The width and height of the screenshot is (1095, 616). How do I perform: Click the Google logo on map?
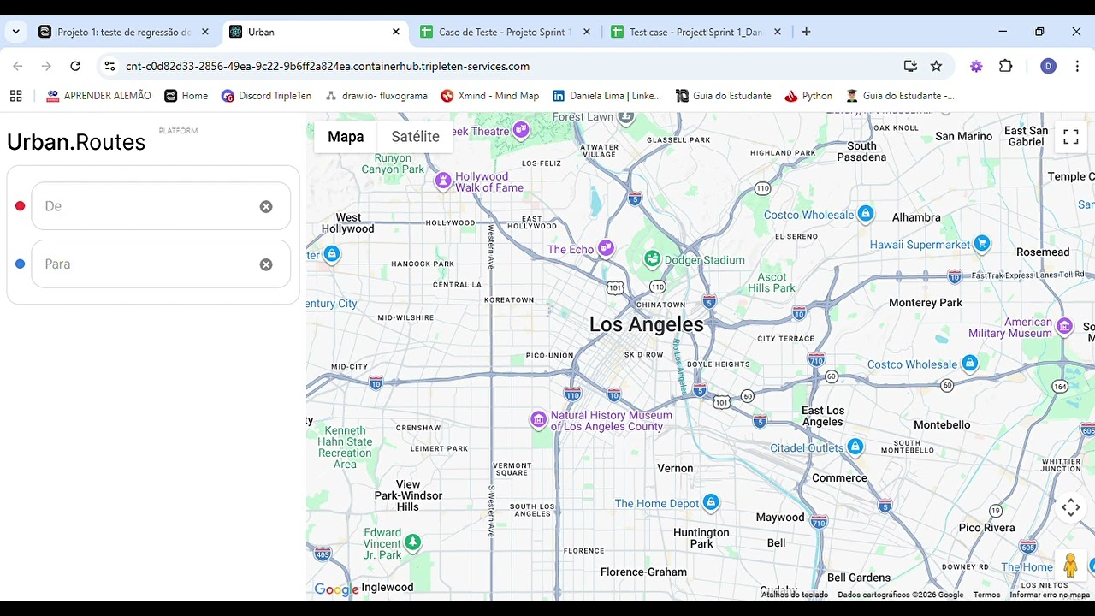tap(336, 589)
